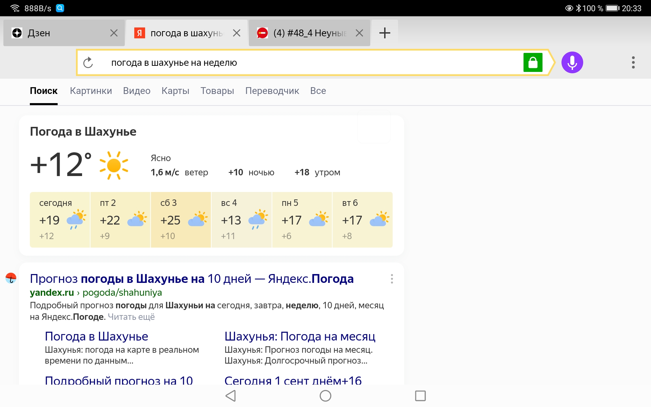Tap the Android back navigation button
651x407 pixels.
click(230, 395)
